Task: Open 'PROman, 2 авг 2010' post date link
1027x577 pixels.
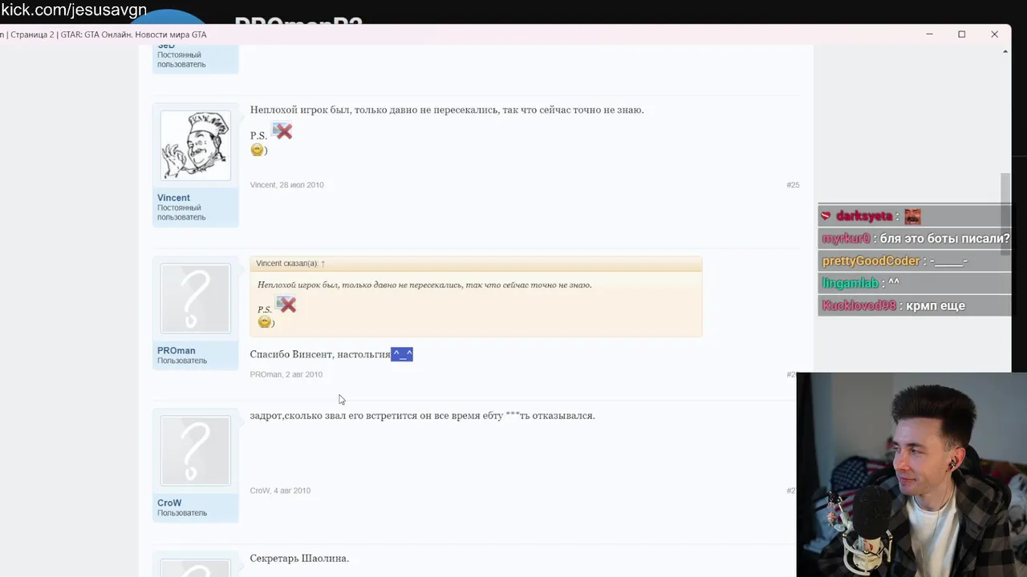Action: point(286,374)
